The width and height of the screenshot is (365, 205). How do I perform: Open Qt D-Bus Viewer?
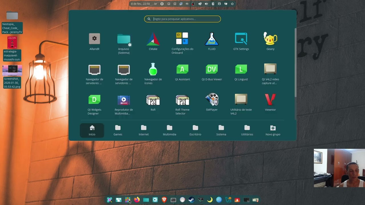pos(212,72)
